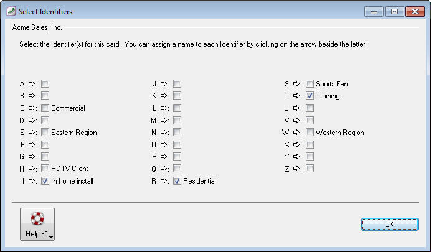Click the arrow icon beside letter Y

click(x=296, y=156)
